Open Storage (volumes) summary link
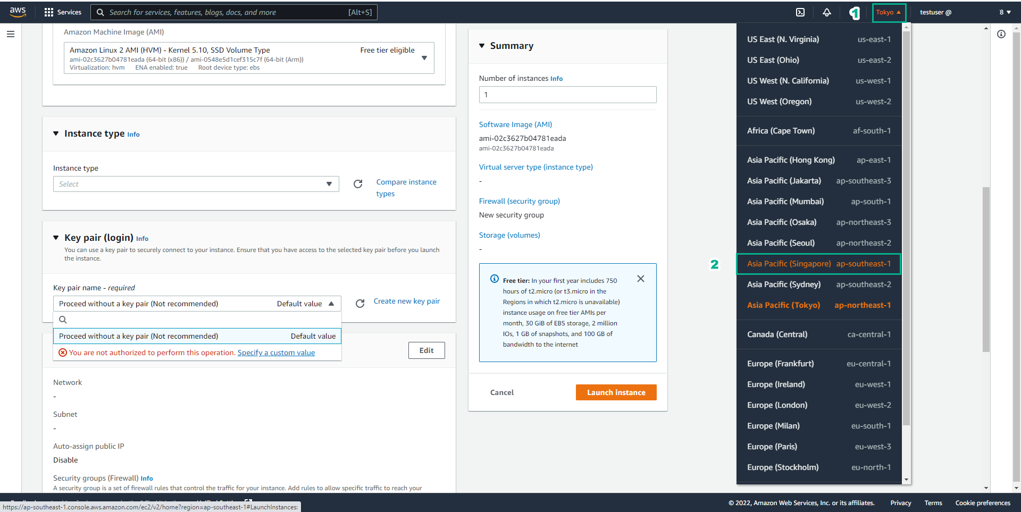Screen dimensions: 1021x512 click(509, 235)
